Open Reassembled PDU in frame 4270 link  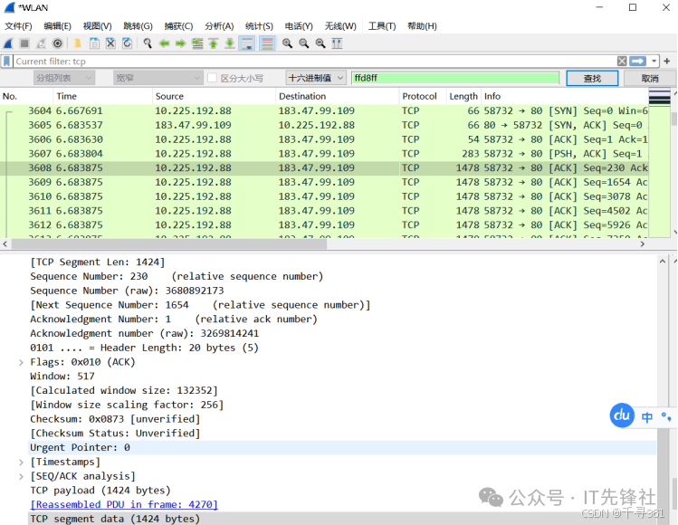124,504
